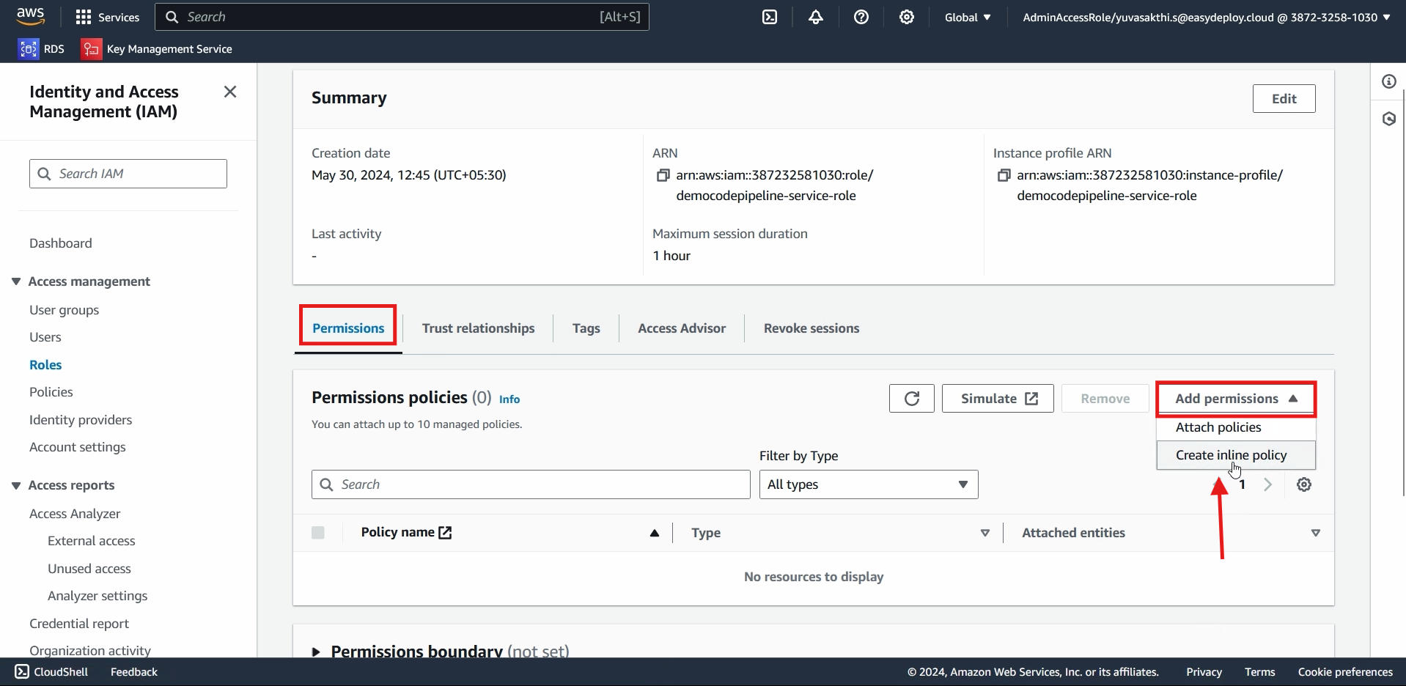
Task: Open the Info link beside Permissions policies
Action: [x=509, y=399]
